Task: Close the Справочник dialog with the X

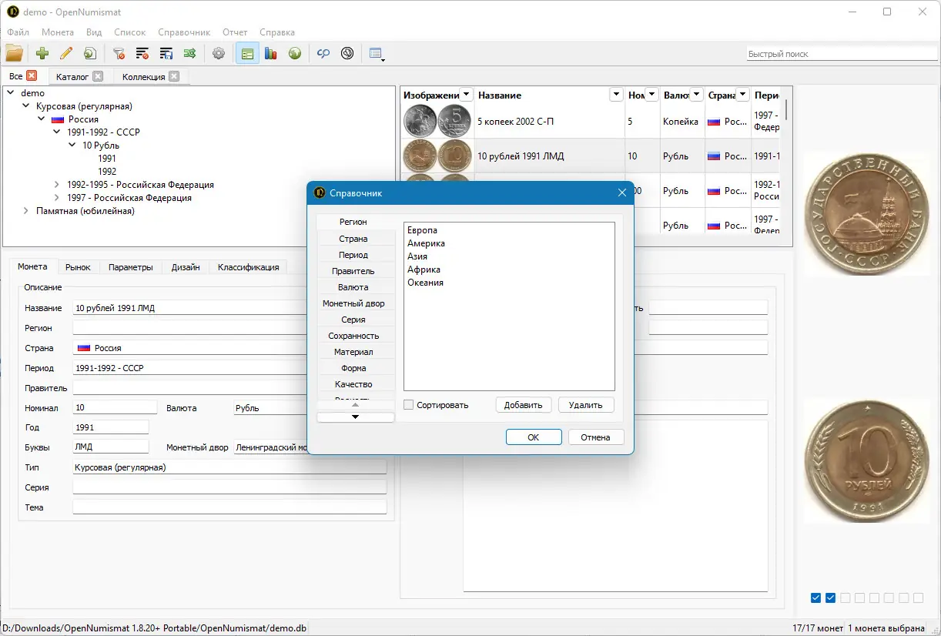Action: click(x=622, y=192)
